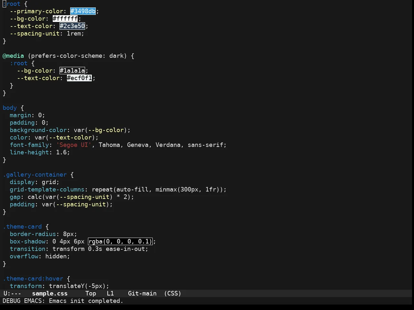This screenshot has height=310, width=414.
Task: Click 'overflow: hidden;' declaration
Action: (x=40, y=256)
